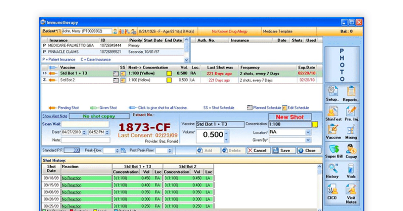
Task: Open the Vials icon
Action: point(351,171)
